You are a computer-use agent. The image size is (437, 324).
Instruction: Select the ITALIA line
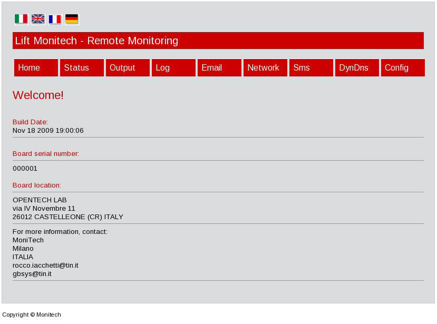23,257
